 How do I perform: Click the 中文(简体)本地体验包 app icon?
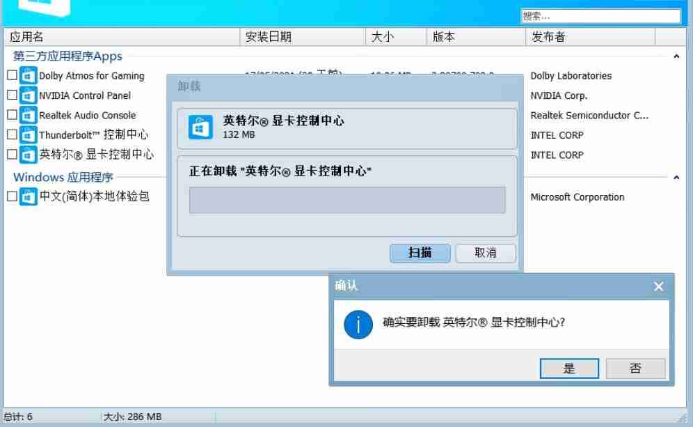click(29, 196)
